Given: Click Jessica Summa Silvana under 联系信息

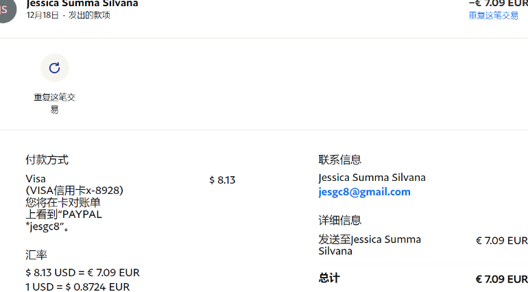Looking at the screenshot, I should pyautogui.click(x=372, y=178).
